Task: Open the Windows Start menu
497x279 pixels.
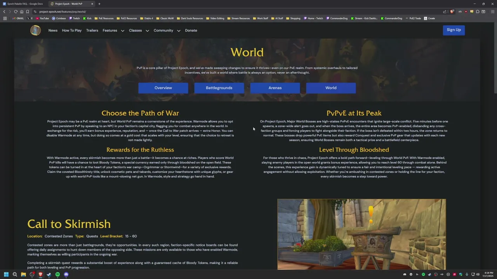Action: pyautogui.click(x=6, y=274)
